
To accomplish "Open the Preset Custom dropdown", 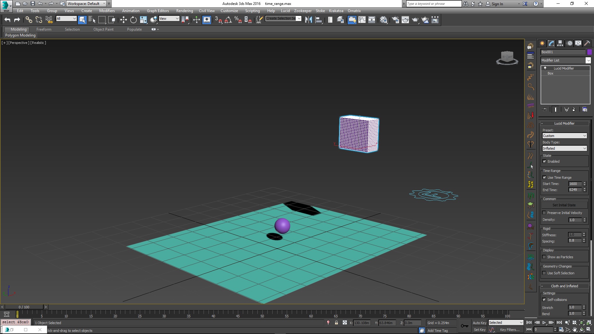I will tap(564, 136).
